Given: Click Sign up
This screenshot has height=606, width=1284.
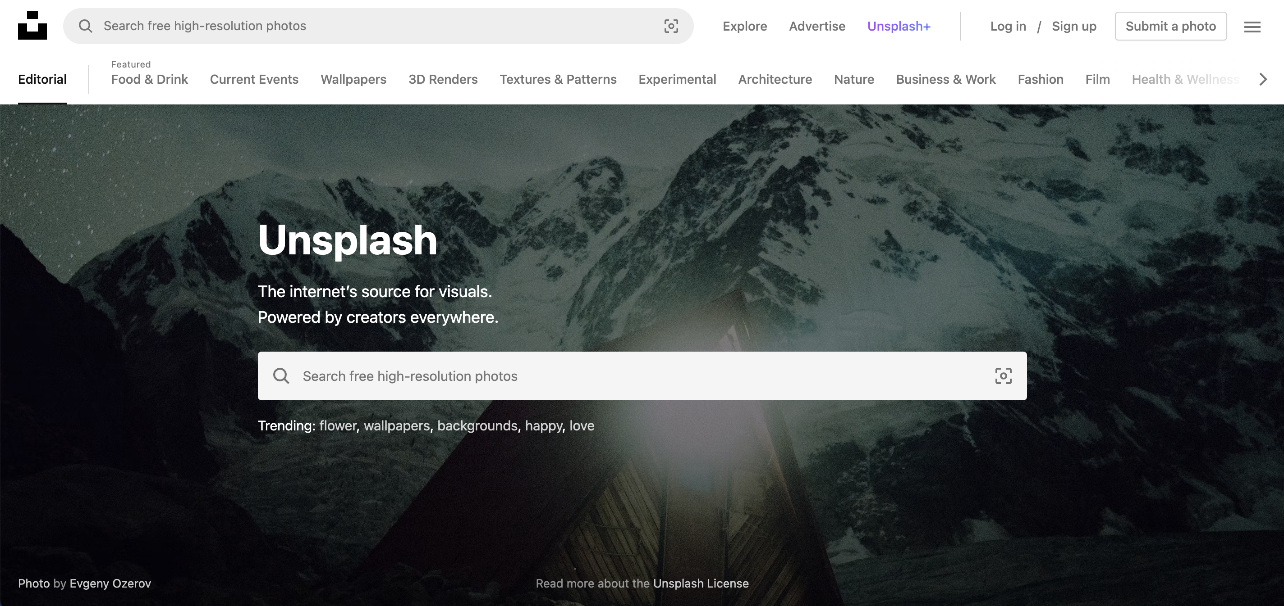Looking at the screenshot, I should (x=1074, y=26).
